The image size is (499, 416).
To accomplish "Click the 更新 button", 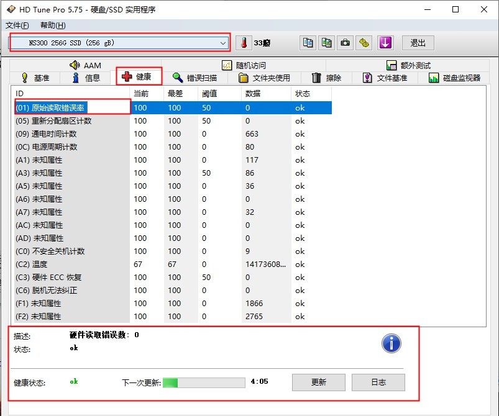I will tap(318, 382).
